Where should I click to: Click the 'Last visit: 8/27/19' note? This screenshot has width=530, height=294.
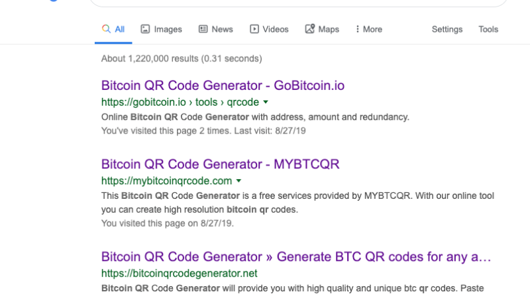tap(270, 131)
